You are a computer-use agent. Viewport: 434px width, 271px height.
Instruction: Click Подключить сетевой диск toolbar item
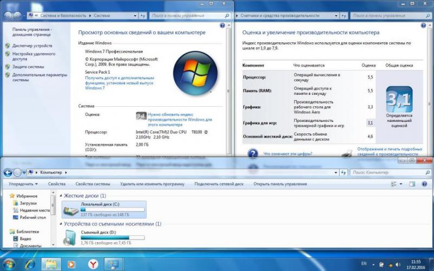coord(219,184)
